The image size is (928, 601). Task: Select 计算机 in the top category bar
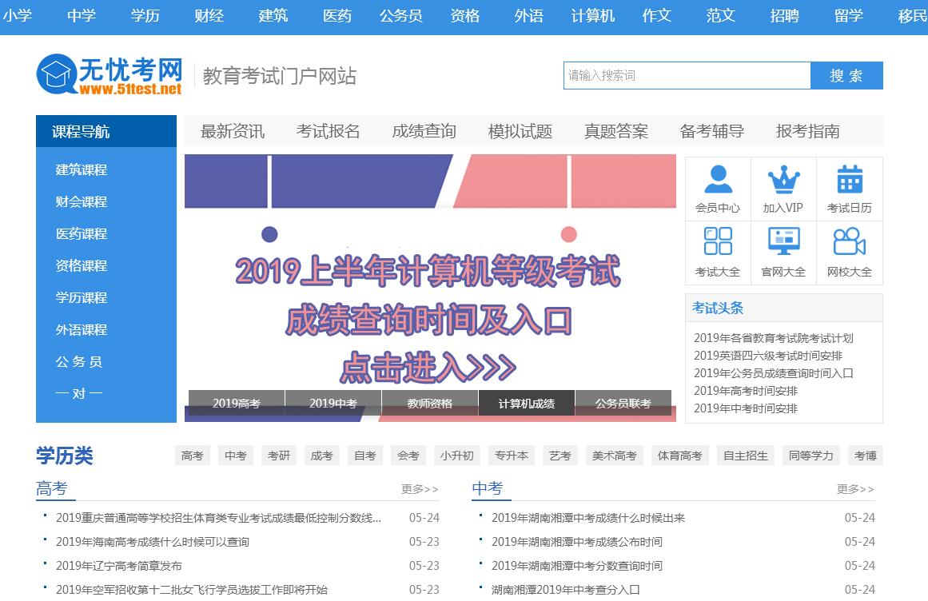[x=592, y=16]
